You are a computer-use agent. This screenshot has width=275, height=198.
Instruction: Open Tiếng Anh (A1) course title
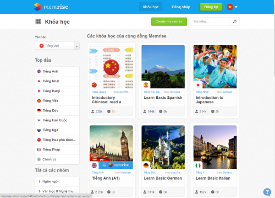pos(106,178)
